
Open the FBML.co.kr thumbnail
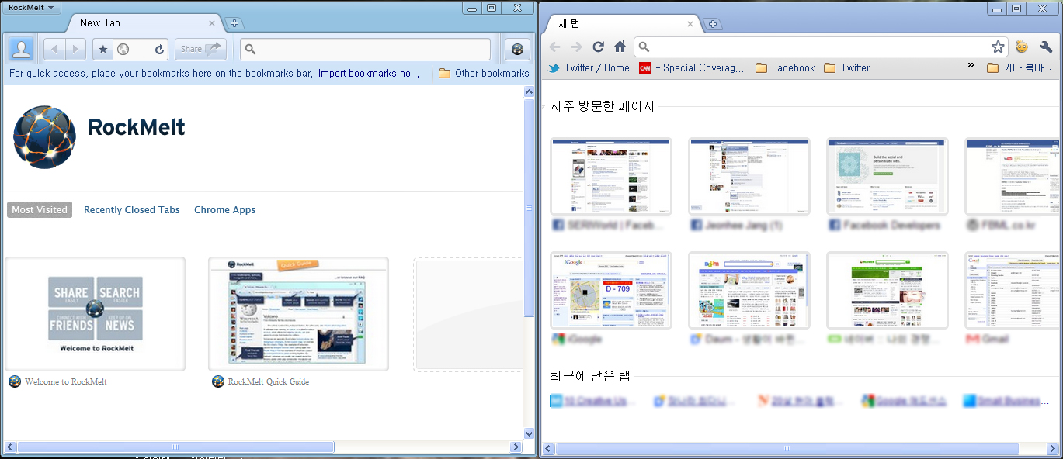1012,177
